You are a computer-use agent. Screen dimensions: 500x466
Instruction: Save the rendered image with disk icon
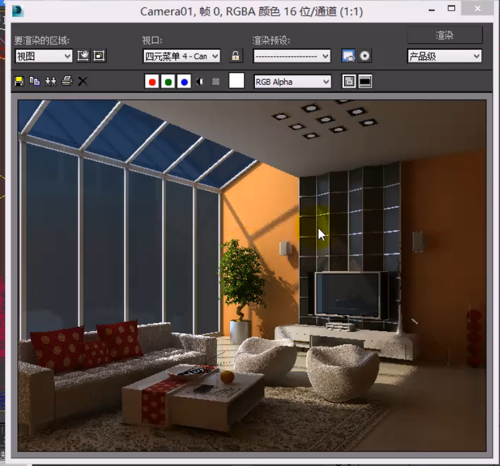click(19, 81)
